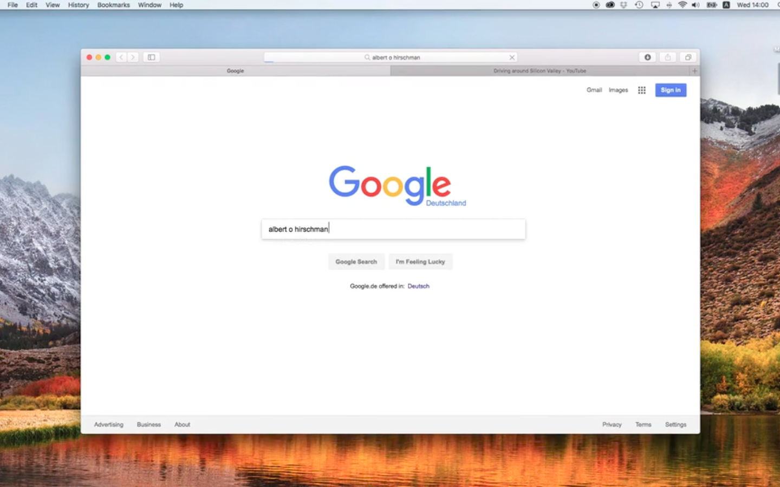Open the Bookmarks menu
This screenshot has width=780, height=487.
click(113, 5)
